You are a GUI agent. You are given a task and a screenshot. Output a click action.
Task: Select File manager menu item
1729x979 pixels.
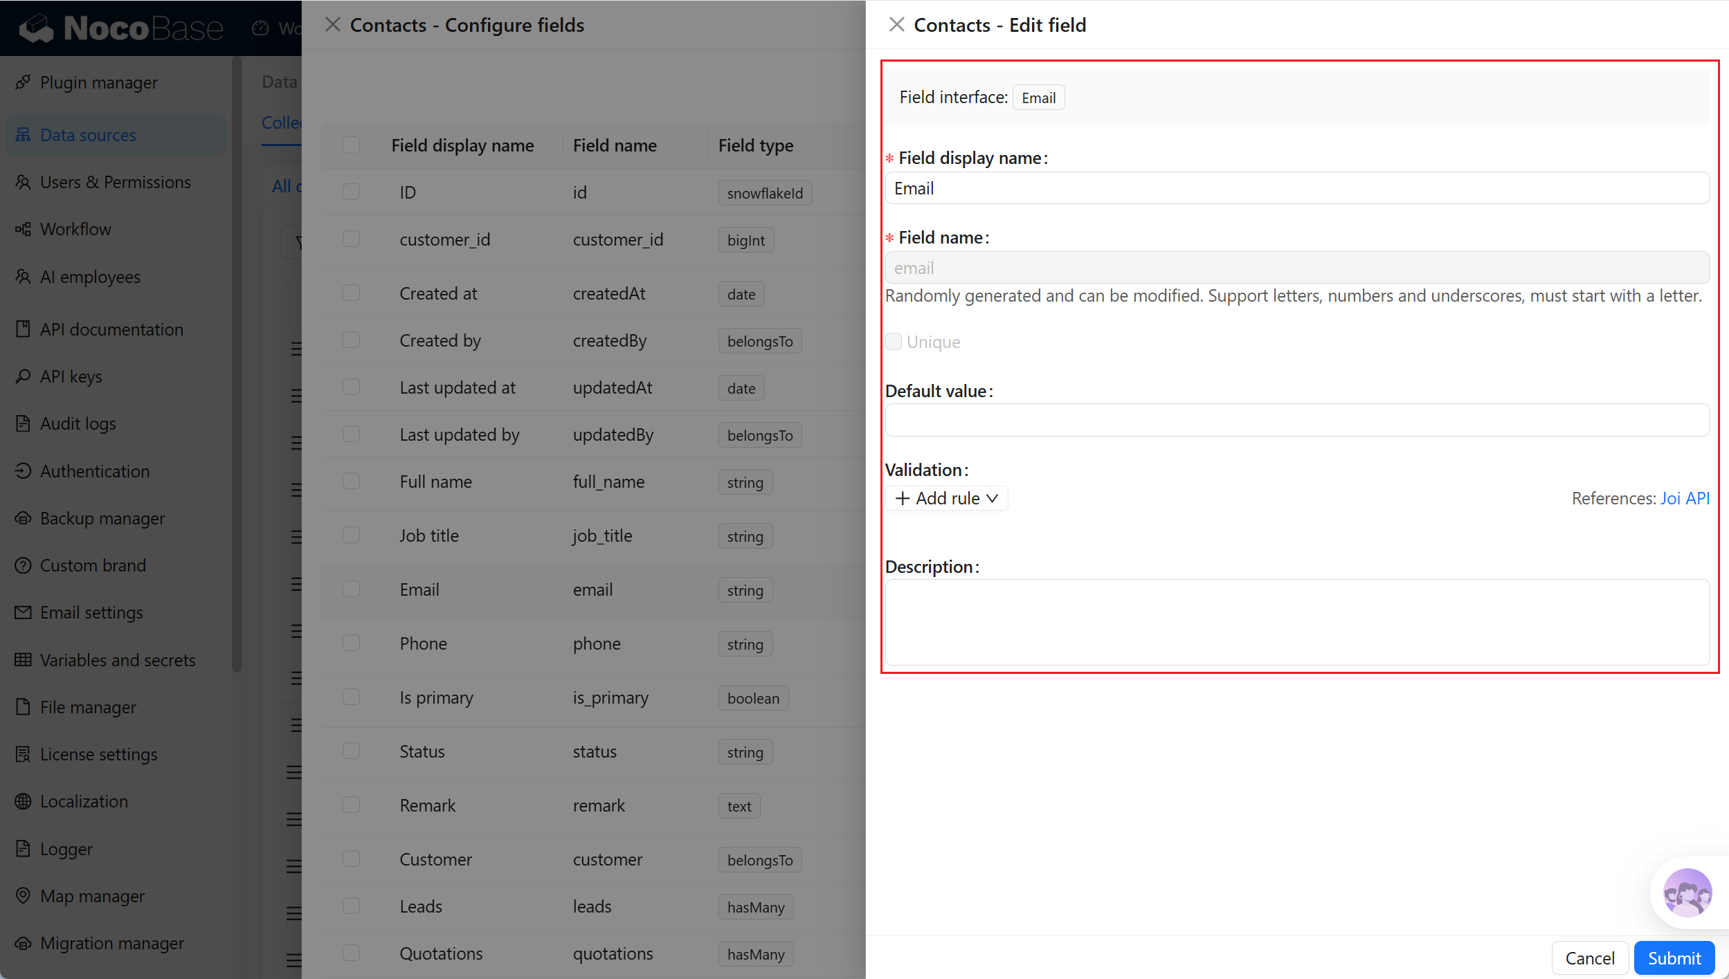(x=88, y=707)
